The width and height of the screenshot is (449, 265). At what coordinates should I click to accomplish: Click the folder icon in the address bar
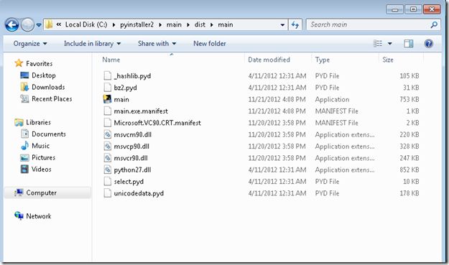49,24
